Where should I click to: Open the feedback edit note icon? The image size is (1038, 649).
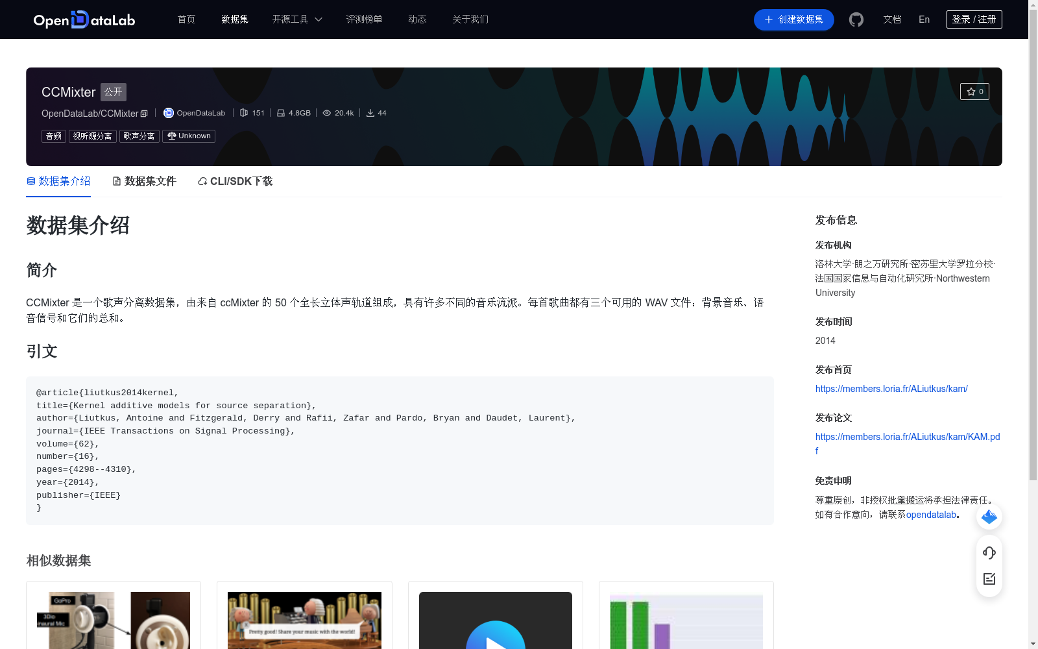coord(989,579)
